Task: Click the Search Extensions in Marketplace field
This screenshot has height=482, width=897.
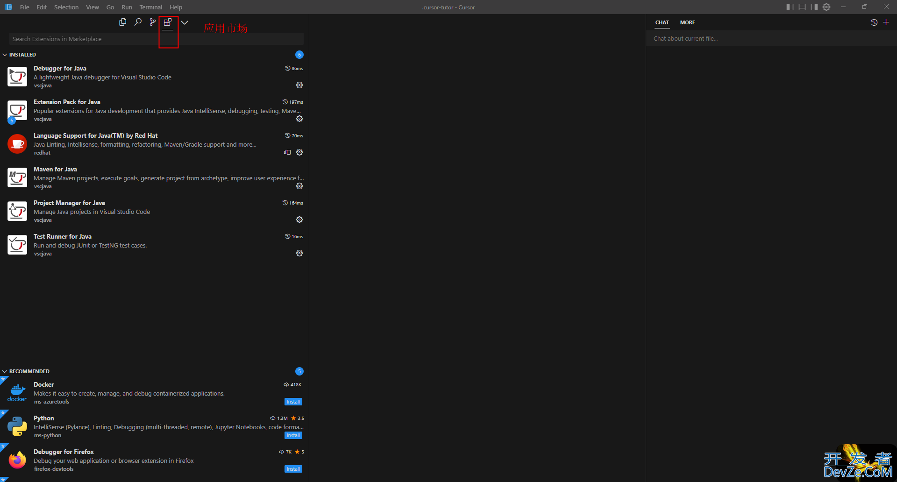Action: pyautogui.click(x=156, y=39)
